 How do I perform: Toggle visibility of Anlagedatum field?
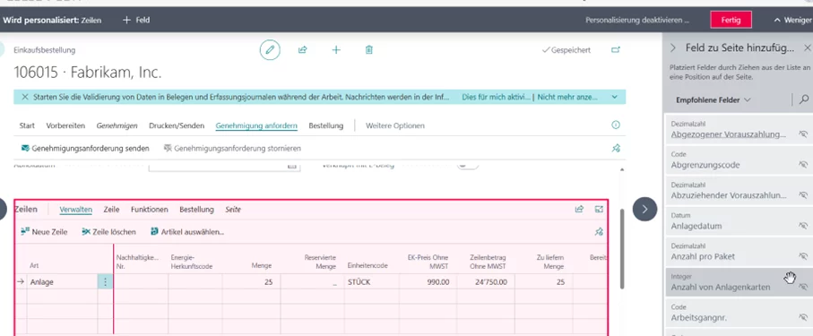pyautogui.click(x=803, y=226)
